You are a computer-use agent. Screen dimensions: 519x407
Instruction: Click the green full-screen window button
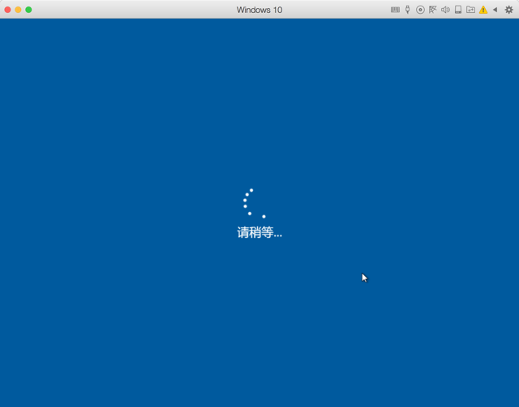(29, 10)
